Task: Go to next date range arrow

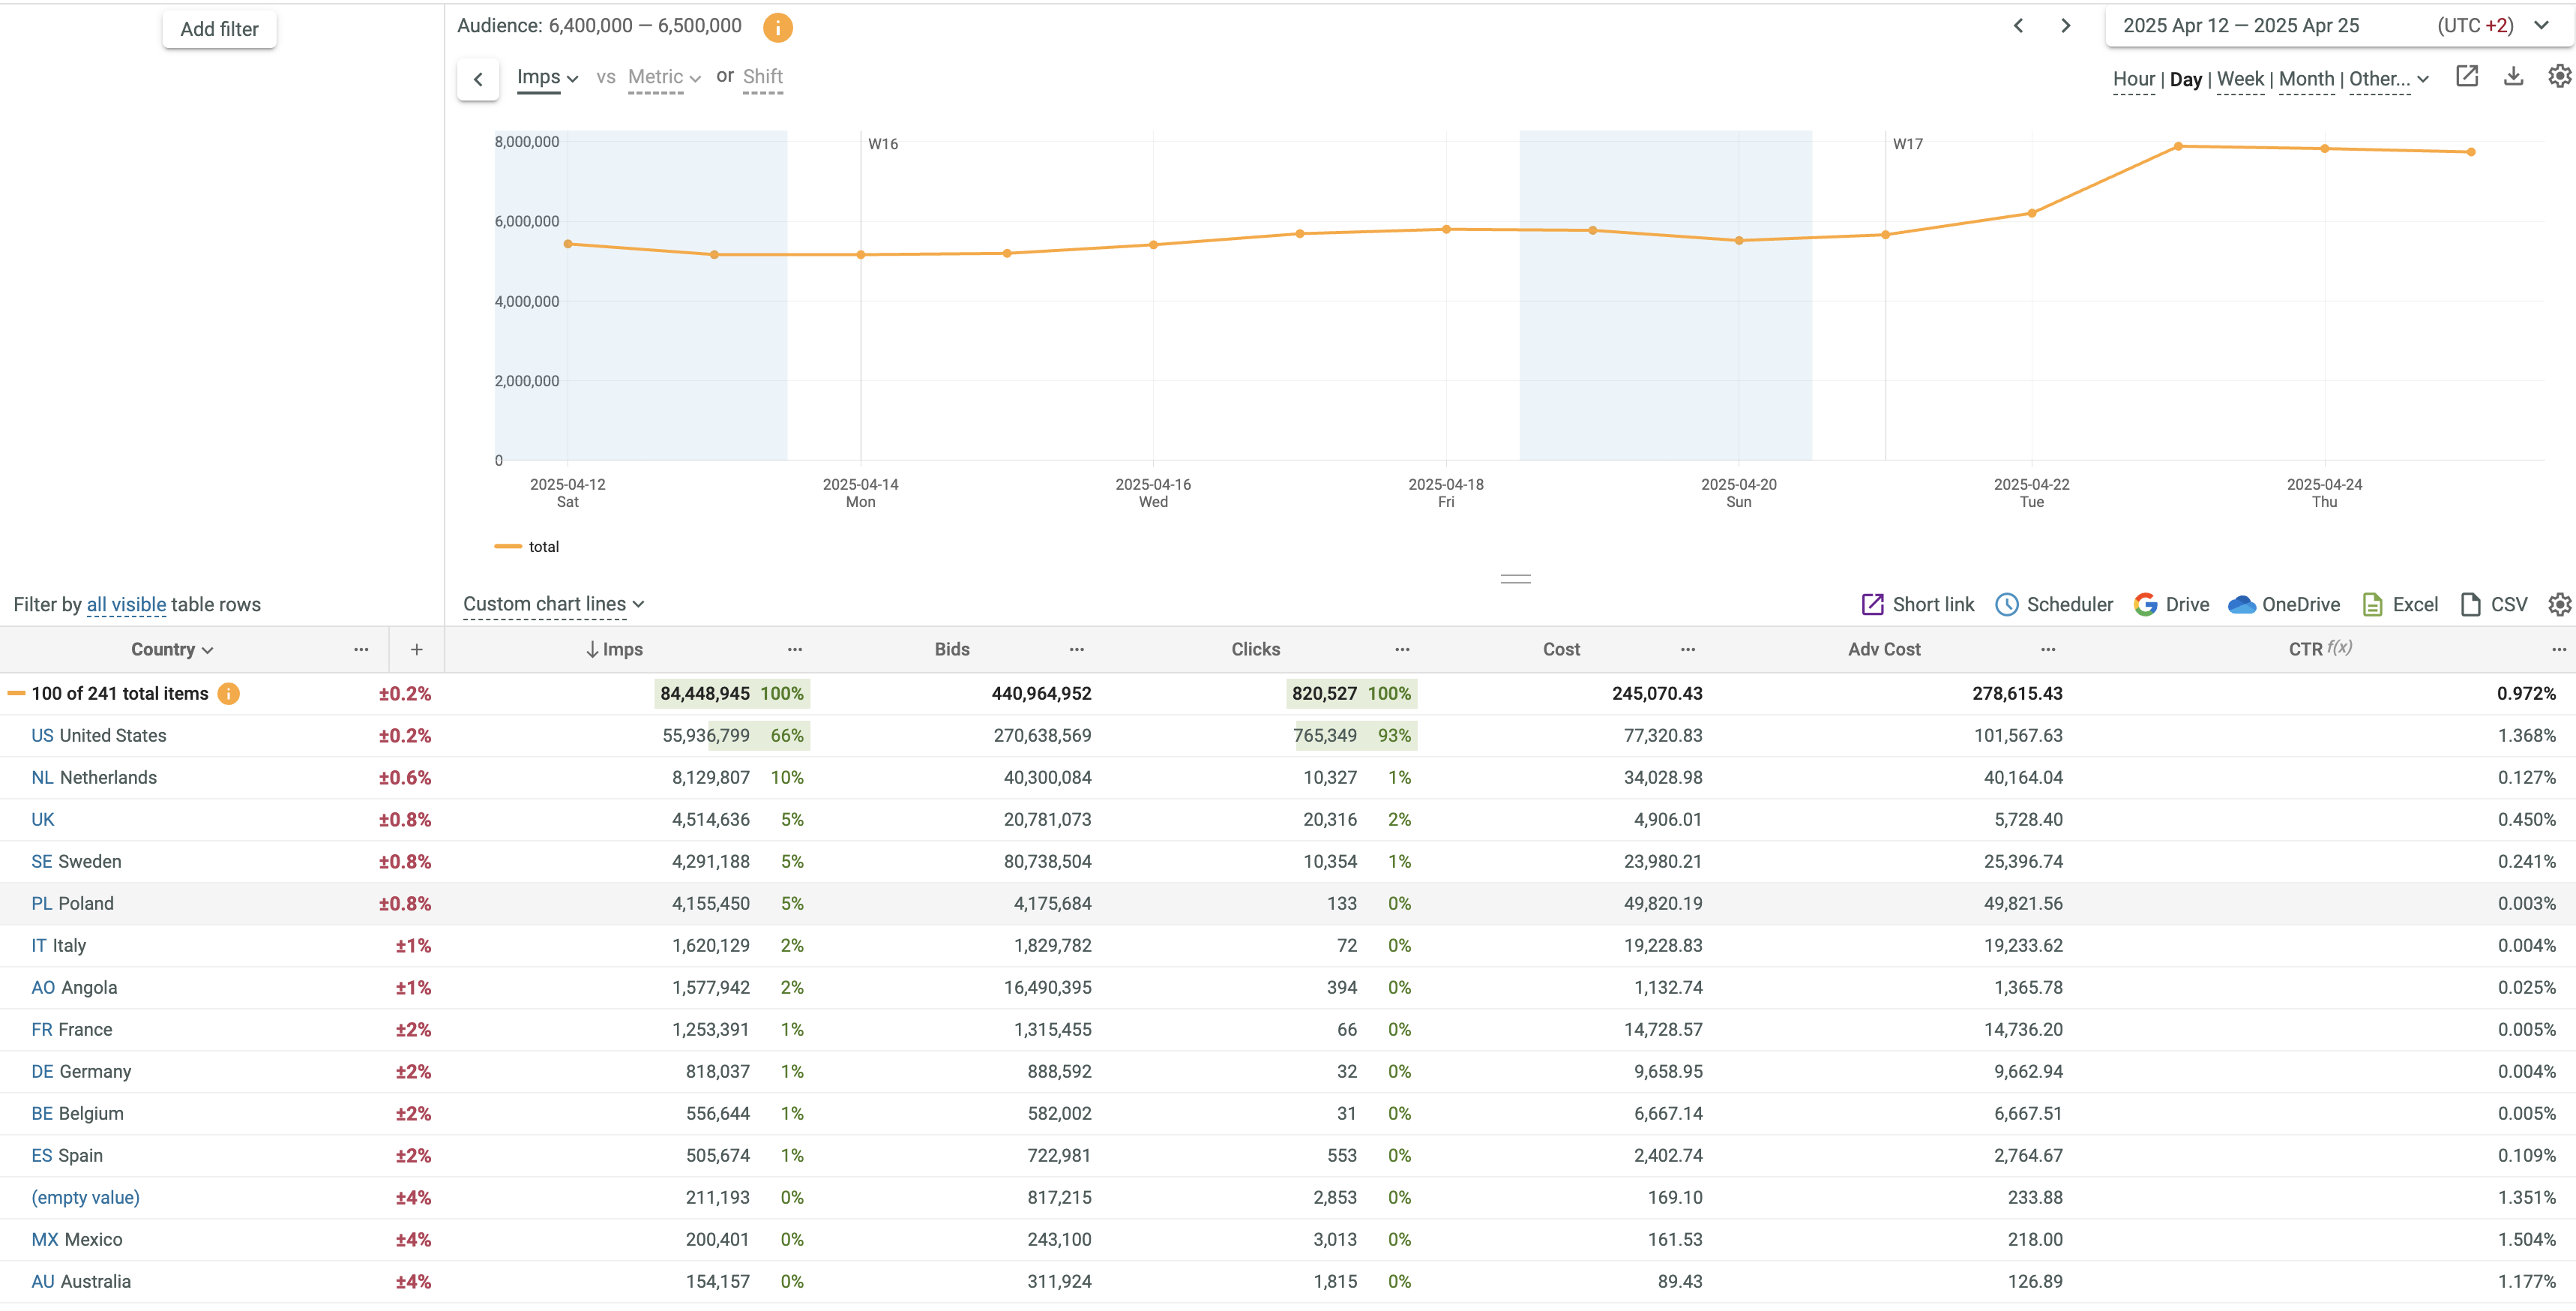Action: tap(2065, 26)
